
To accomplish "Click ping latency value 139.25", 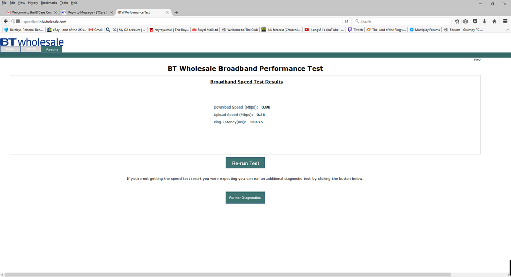I will pos(256,122).
